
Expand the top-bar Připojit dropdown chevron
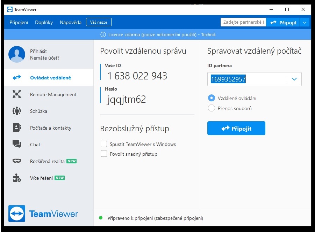(x=305, y=22)
